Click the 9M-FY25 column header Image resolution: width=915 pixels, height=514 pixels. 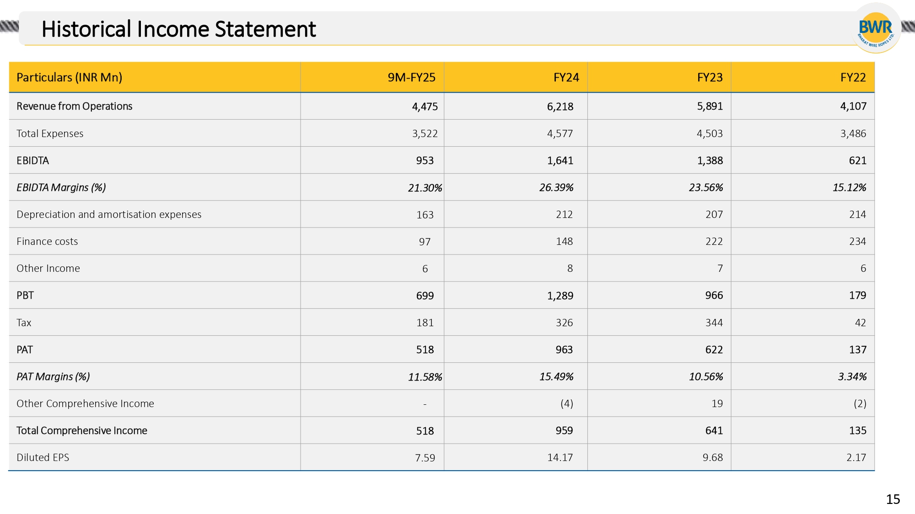click(x=411, y=77)
